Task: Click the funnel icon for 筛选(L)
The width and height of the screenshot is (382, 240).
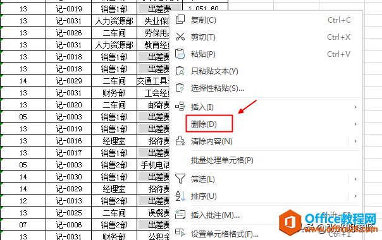Action: coord(180,179)
